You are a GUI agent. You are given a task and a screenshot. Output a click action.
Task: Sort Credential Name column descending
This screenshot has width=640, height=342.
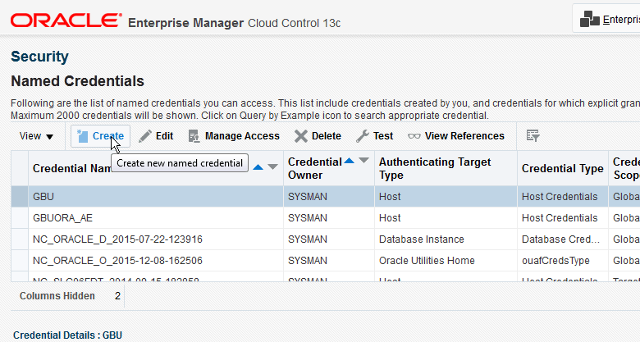pos(272,167)
